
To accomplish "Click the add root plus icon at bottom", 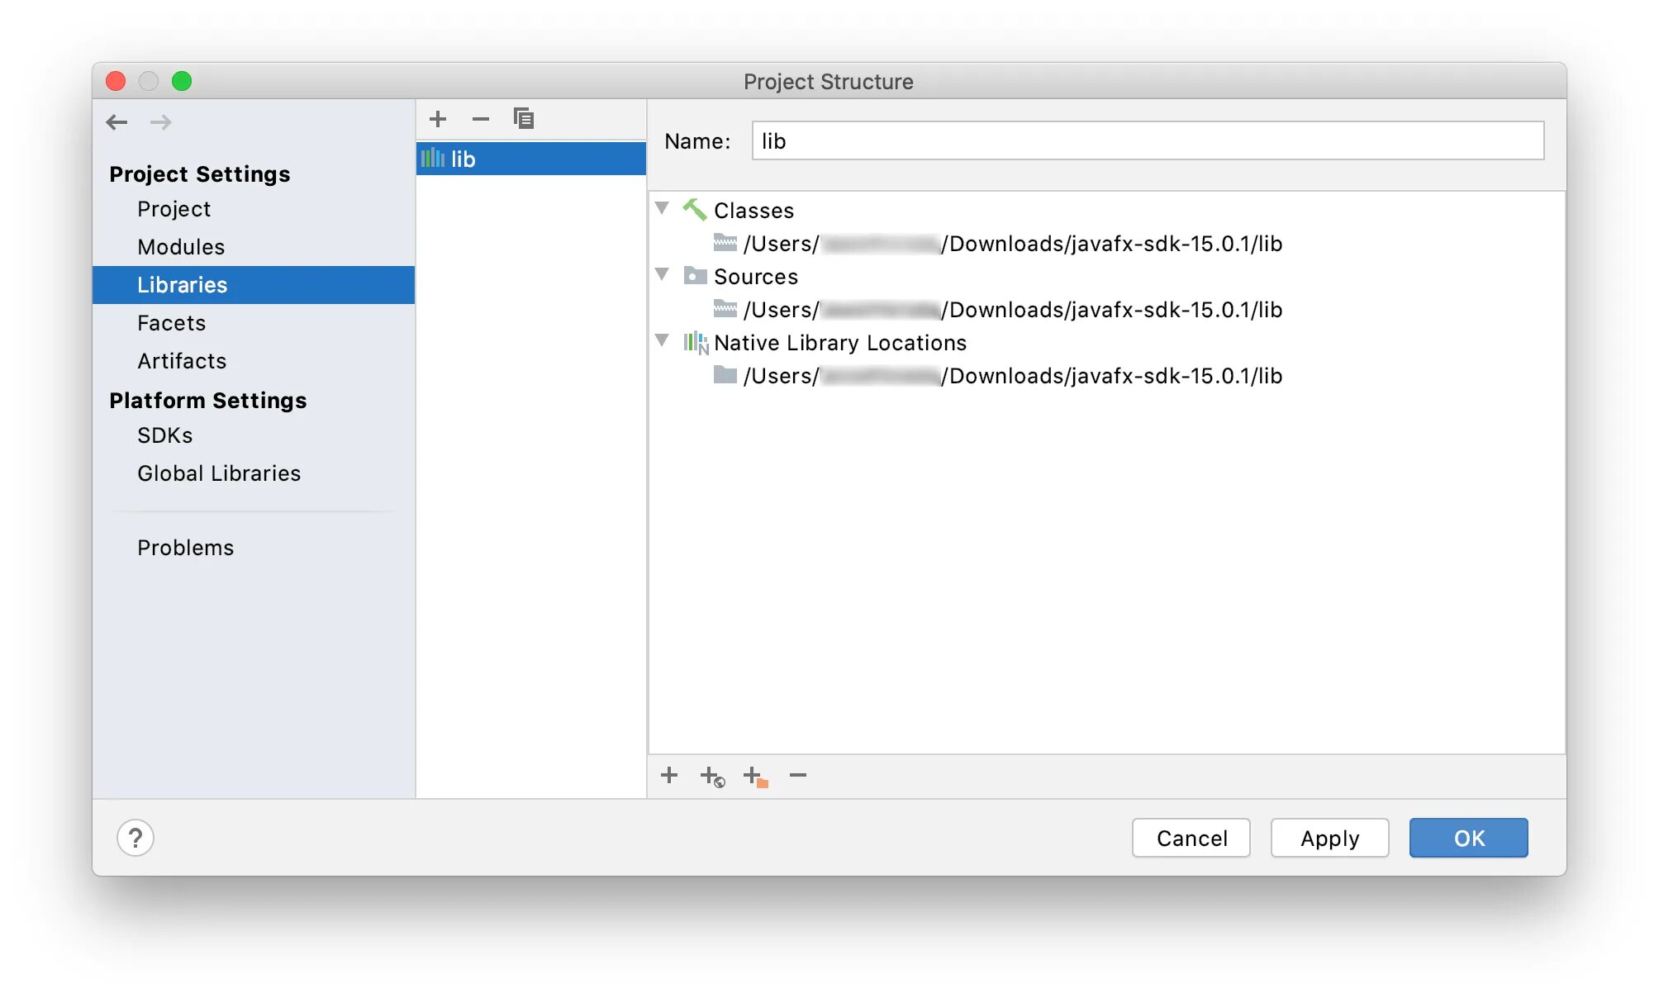I will tap(669, 775).
